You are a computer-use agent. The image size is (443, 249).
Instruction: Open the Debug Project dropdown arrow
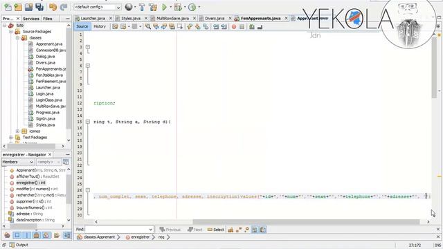tap(185, 7)
